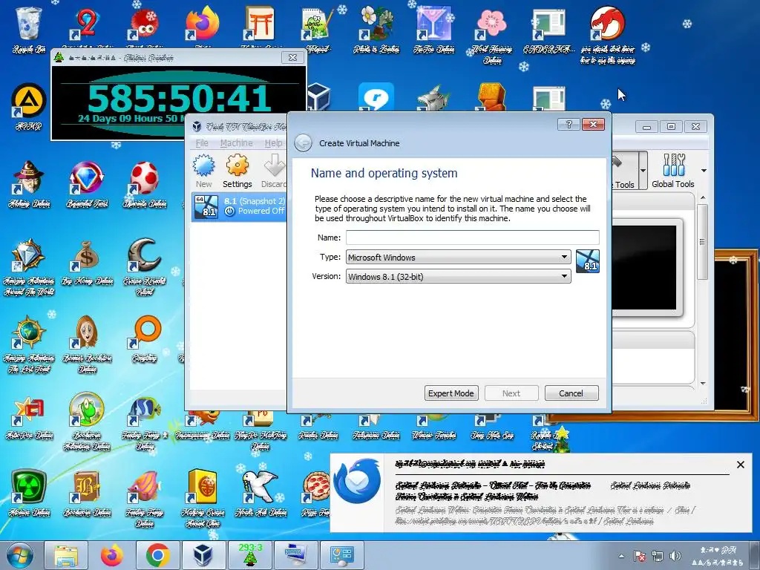Launch Chrome from the taskbar
Screen dimensions: 760x570
pyautogui.click(x=157, y=555)
